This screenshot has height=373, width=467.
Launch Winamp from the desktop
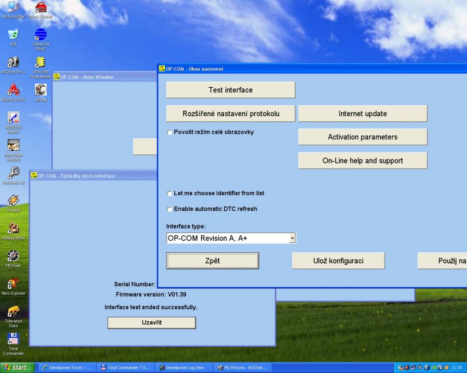point(13,204)
